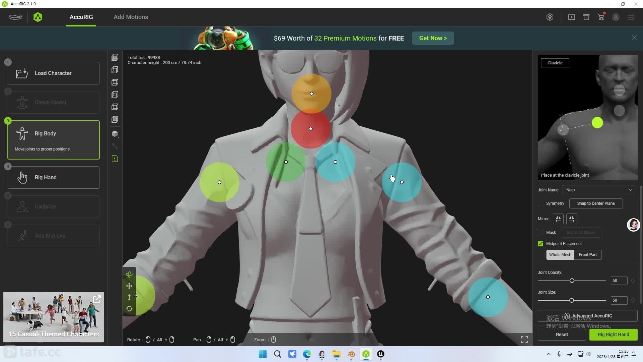Close the premium motions promo banner
Screen dimensions: 643x362
tap(634, 38)
